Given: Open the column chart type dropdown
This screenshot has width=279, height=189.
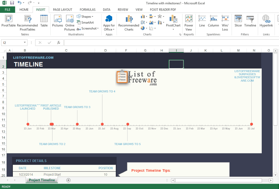Looking at the screenshot, I should pos(144,16).
